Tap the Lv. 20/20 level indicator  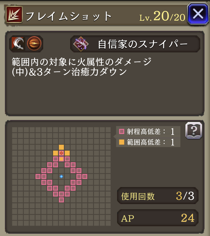162,16
